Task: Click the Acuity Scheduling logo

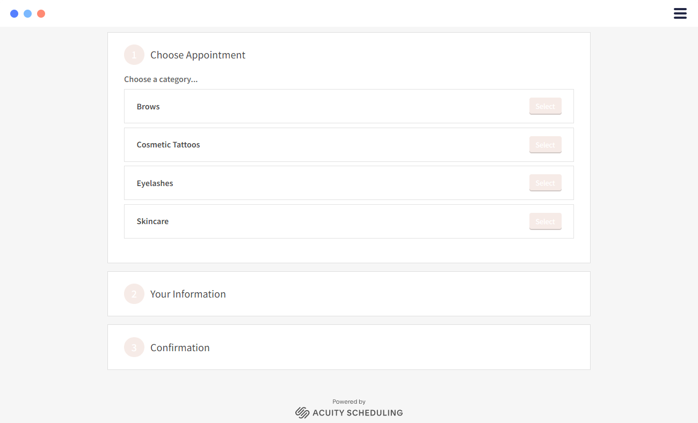Action: 348,412
